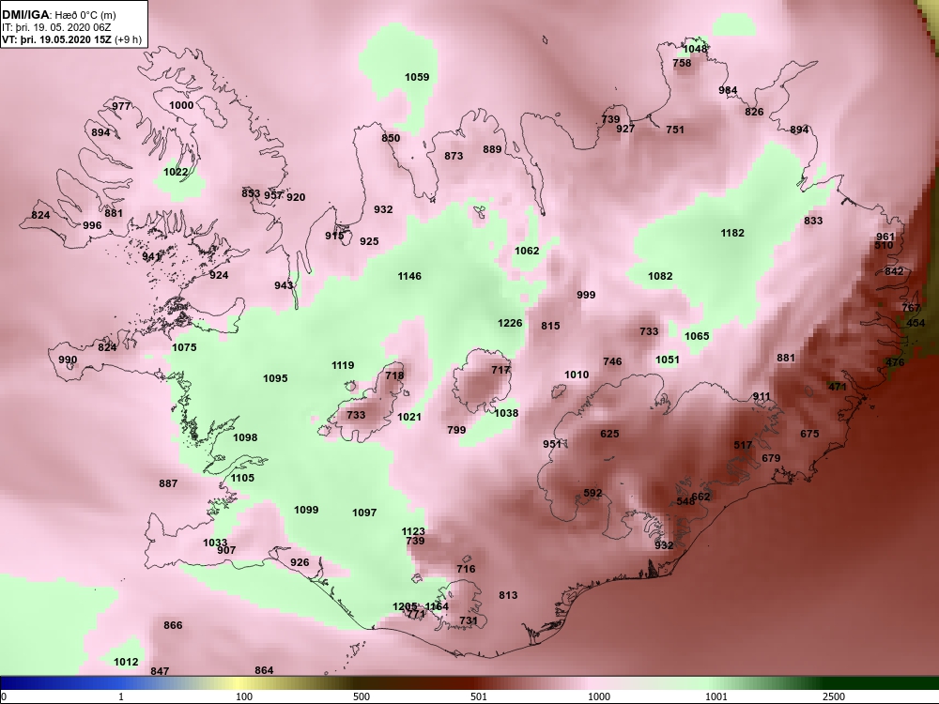Select the height value 1062
This screenshot has height=704, width=939.
(x=527, y=251)
